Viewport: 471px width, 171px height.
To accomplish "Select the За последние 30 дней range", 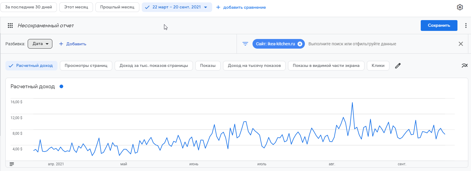I will click(x=29, y=7).
